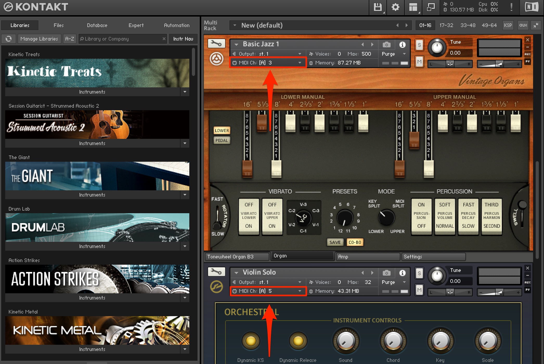Show Violin Solo info icon
Viewport: 544px width, 364px height.
pyautogui.click(x=402, y=273)
